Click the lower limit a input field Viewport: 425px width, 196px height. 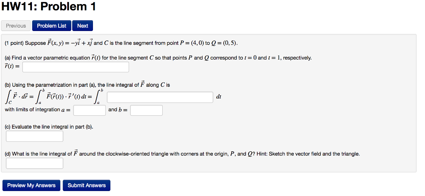tap(90, 110)
